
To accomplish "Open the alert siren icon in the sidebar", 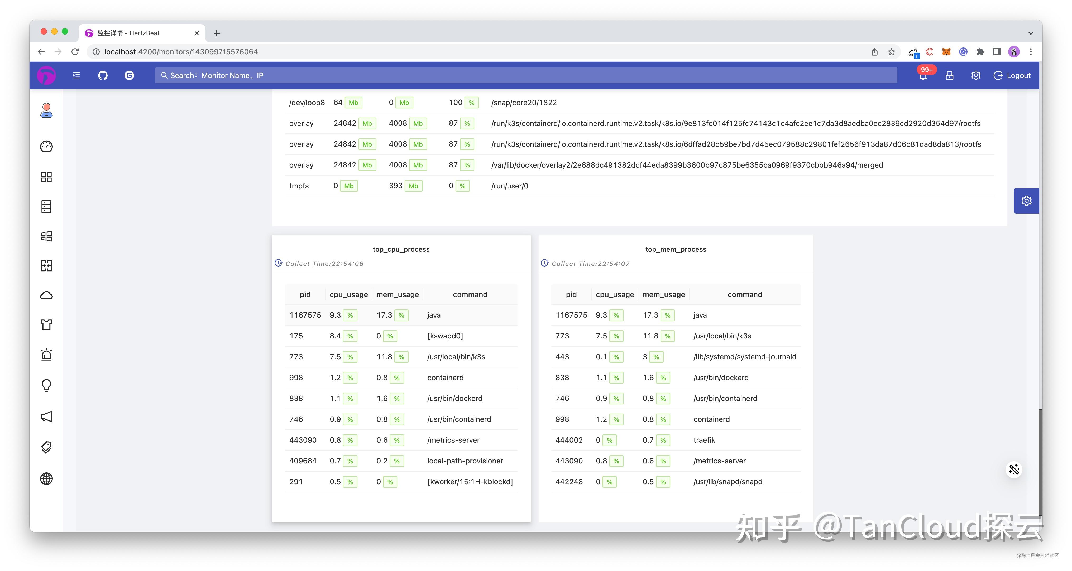I will [46, 354].
